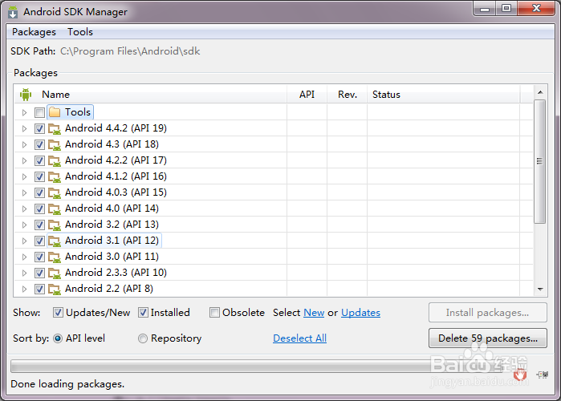Click the SDK Manager log icon at bottom right
The image size is (561, 401).
point(542,375)
